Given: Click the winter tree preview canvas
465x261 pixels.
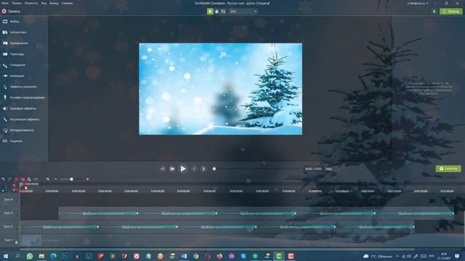Looking at the screenshot, I should tap(221, 88).
